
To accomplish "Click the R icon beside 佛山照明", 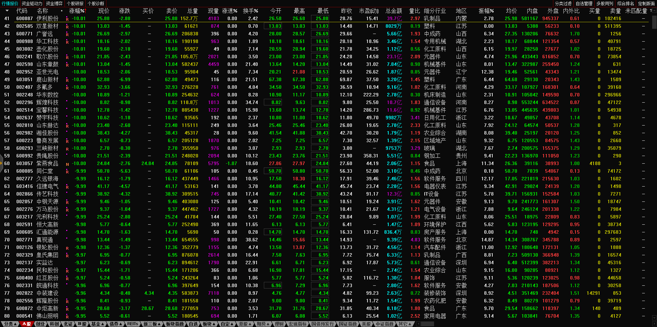I will click(x=67, y=316).
